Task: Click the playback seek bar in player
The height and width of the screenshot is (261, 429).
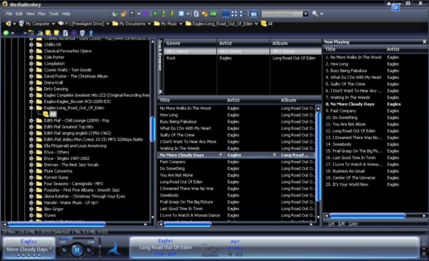Action: [x=76, y=239]
